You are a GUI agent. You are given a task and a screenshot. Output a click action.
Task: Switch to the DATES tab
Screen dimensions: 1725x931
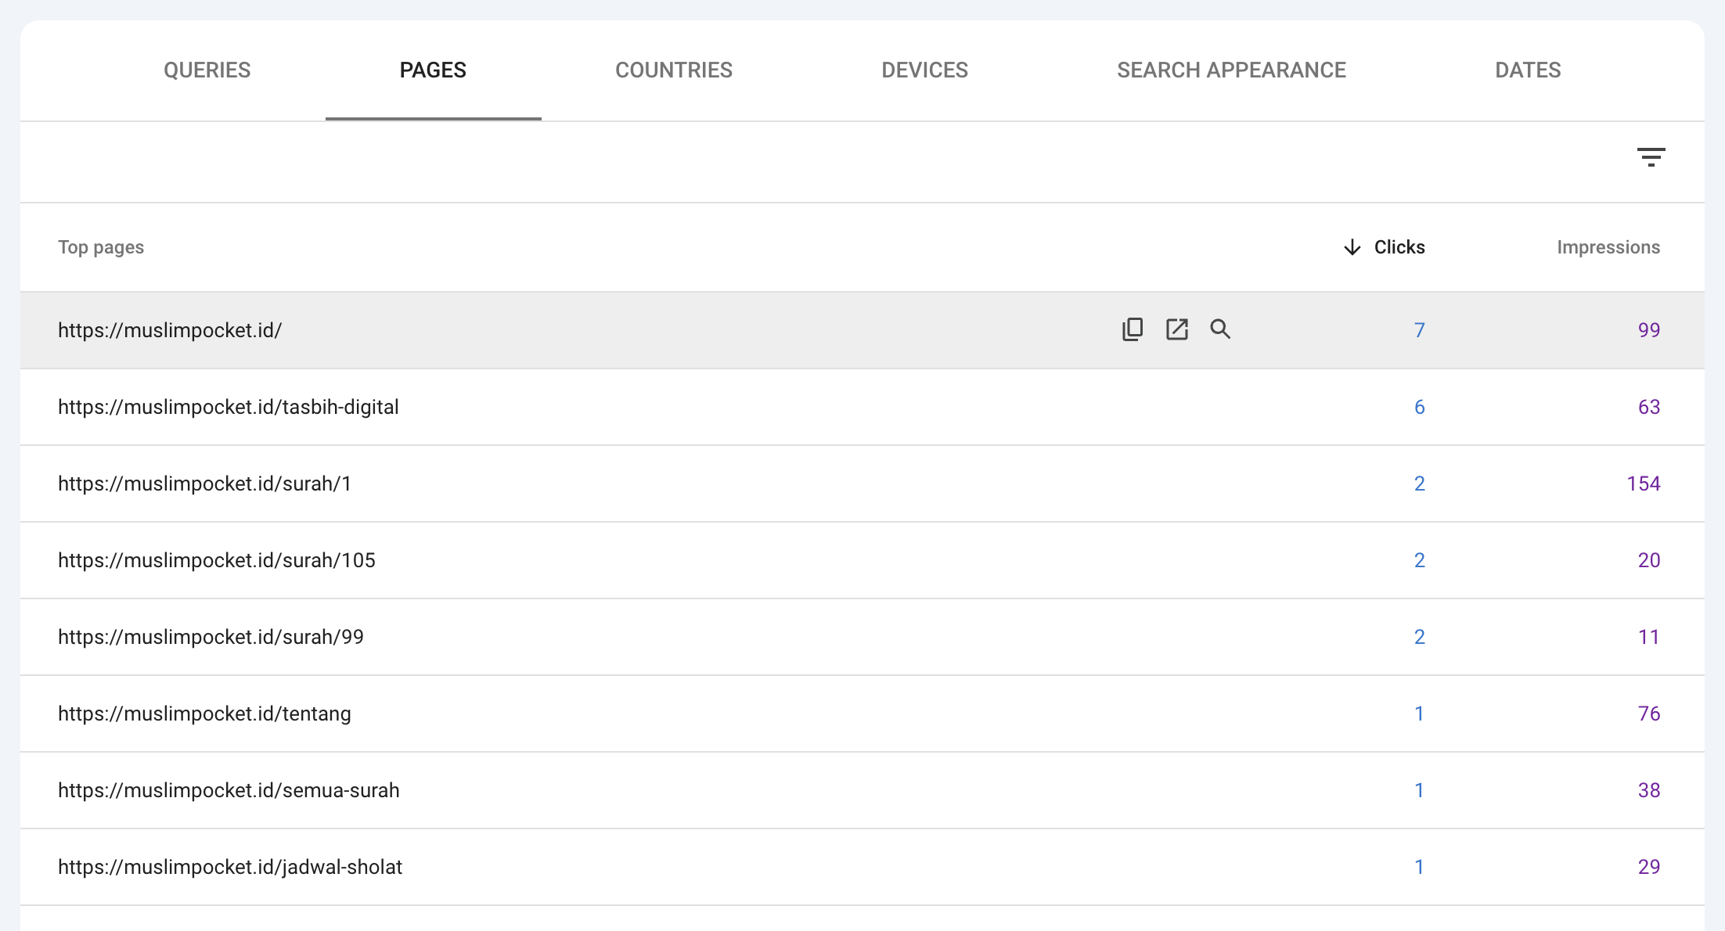coord(1527,70)
